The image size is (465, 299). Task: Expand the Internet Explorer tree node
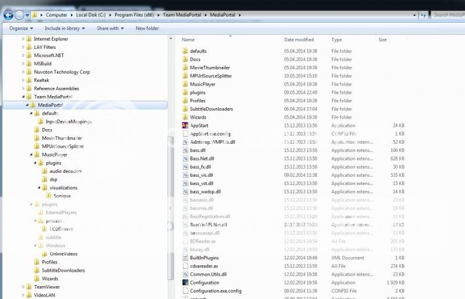coord(23,39)
